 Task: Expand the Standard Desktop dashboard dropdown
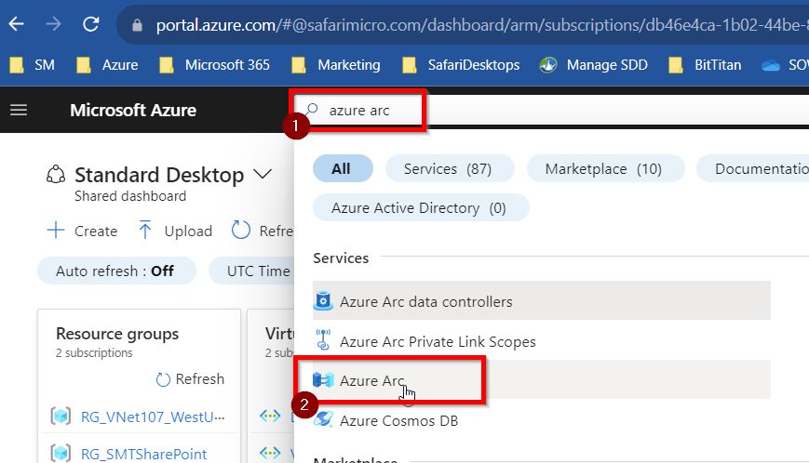263,174
